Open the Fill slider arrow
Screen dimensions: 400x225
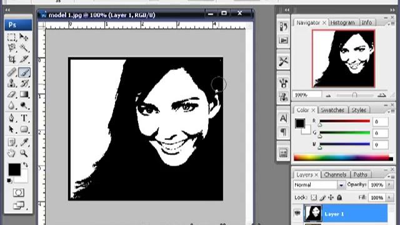(x=389, y=197)
